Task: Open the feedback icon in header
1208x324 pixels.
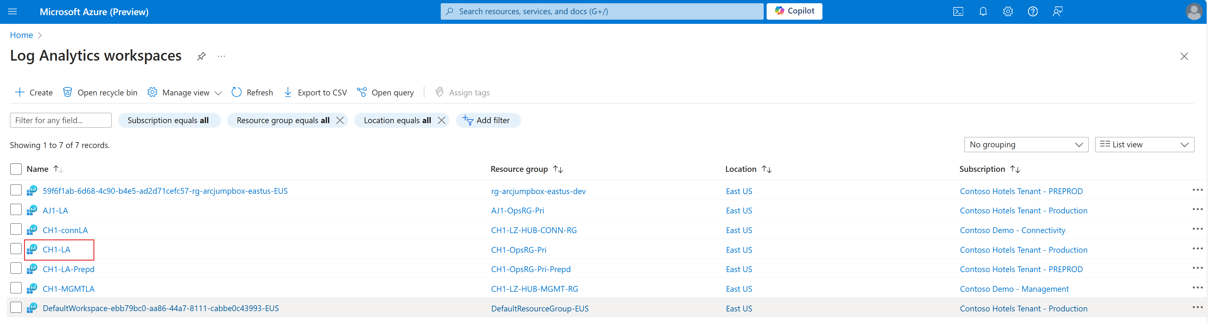Action: 1057,12
